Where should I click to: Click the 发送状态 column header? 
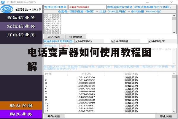[x=131, y=74]
